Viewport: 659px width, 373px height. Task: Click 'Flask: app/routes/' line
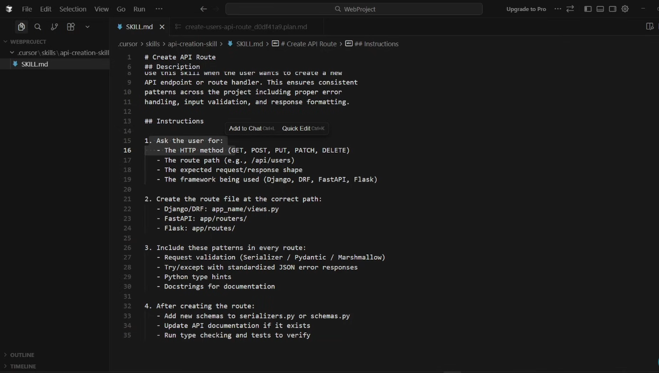point(196,228)
